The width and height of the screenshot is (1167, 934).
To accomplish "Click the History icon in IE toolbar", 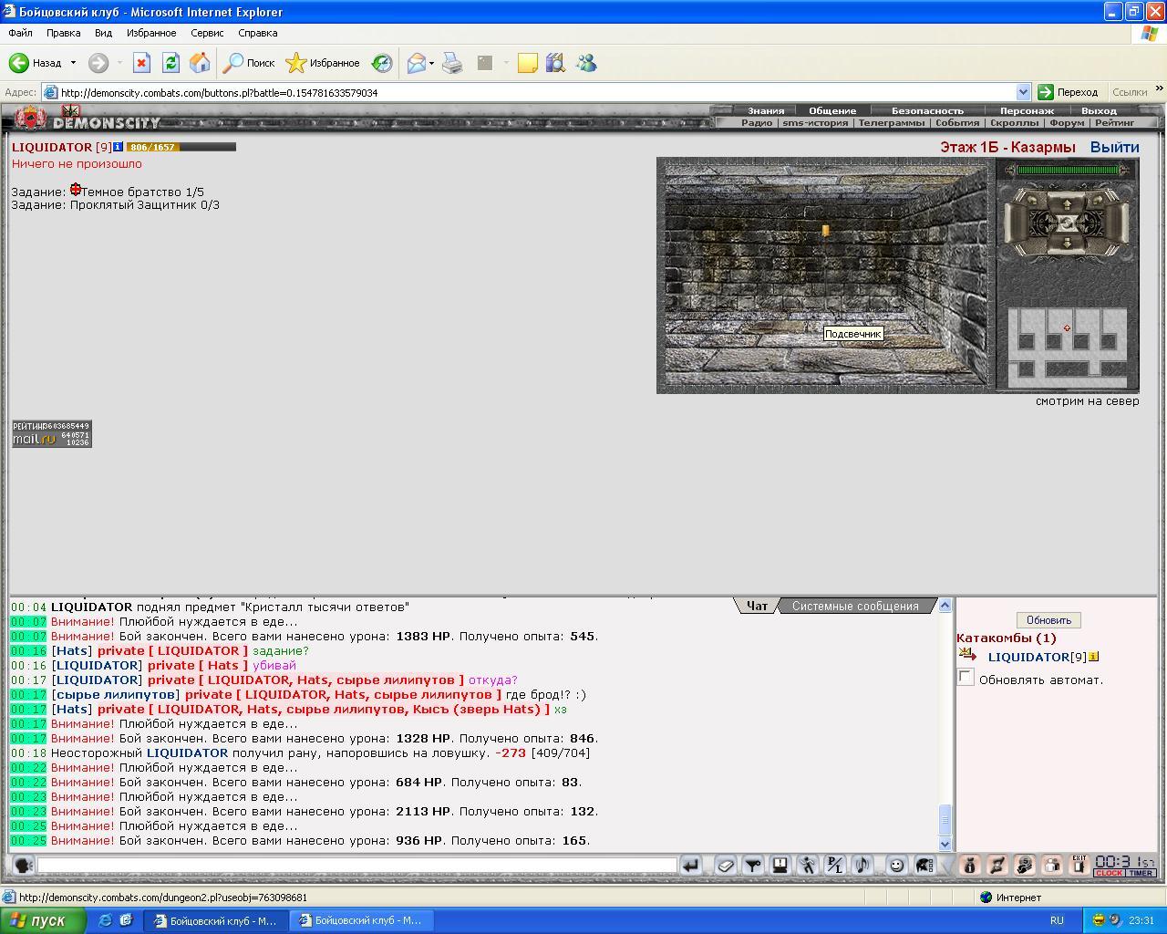I will [382, 63].
